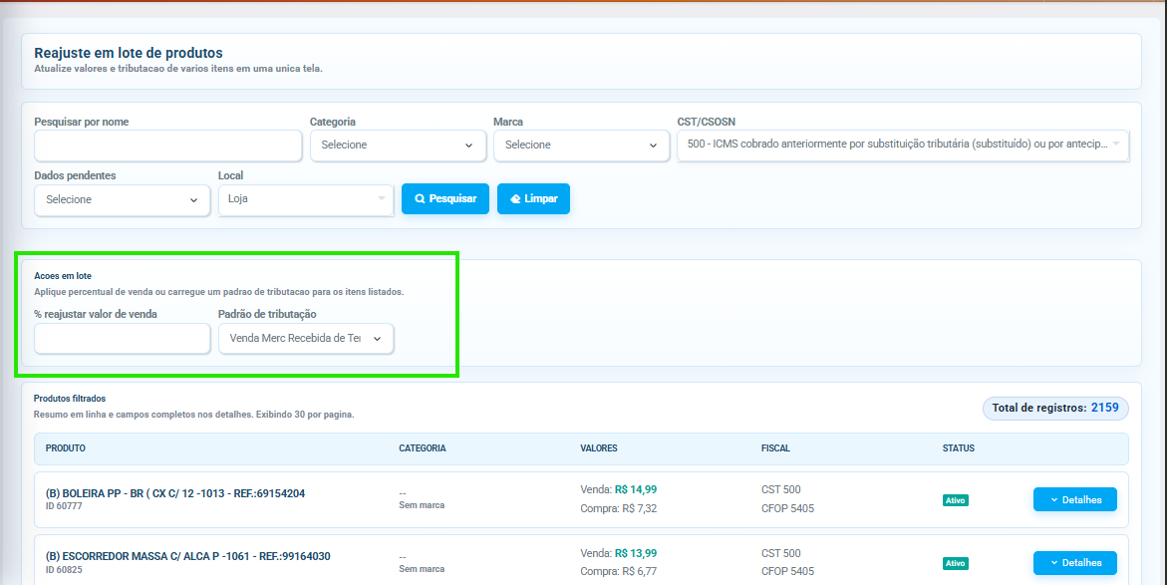
Task: Click the purchase price R$ 6,77
Action: pos(640,572)
